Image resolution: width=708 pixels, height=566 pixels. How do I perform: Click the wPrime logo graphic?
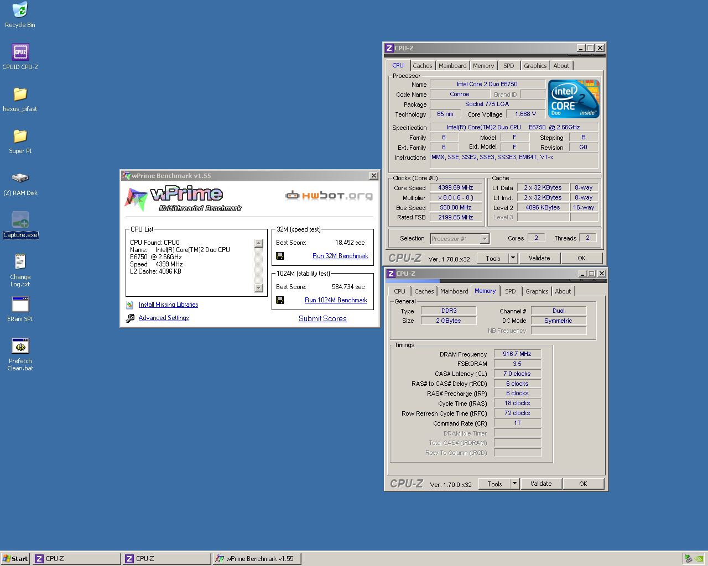(183, 199)
